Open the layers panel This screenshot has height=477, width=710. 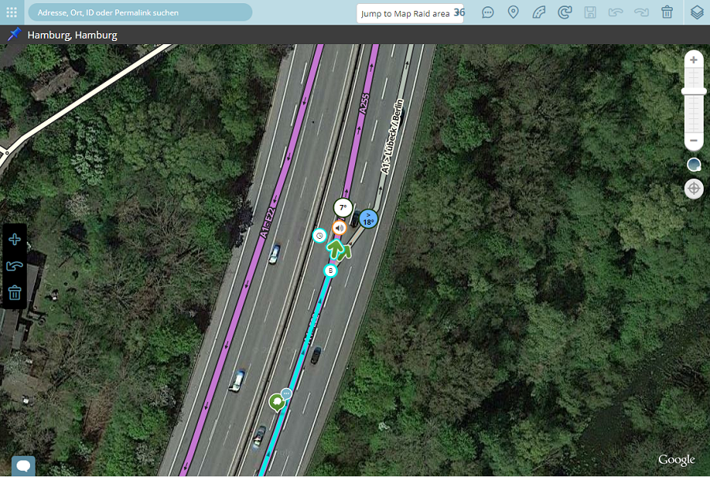[697, 13]
